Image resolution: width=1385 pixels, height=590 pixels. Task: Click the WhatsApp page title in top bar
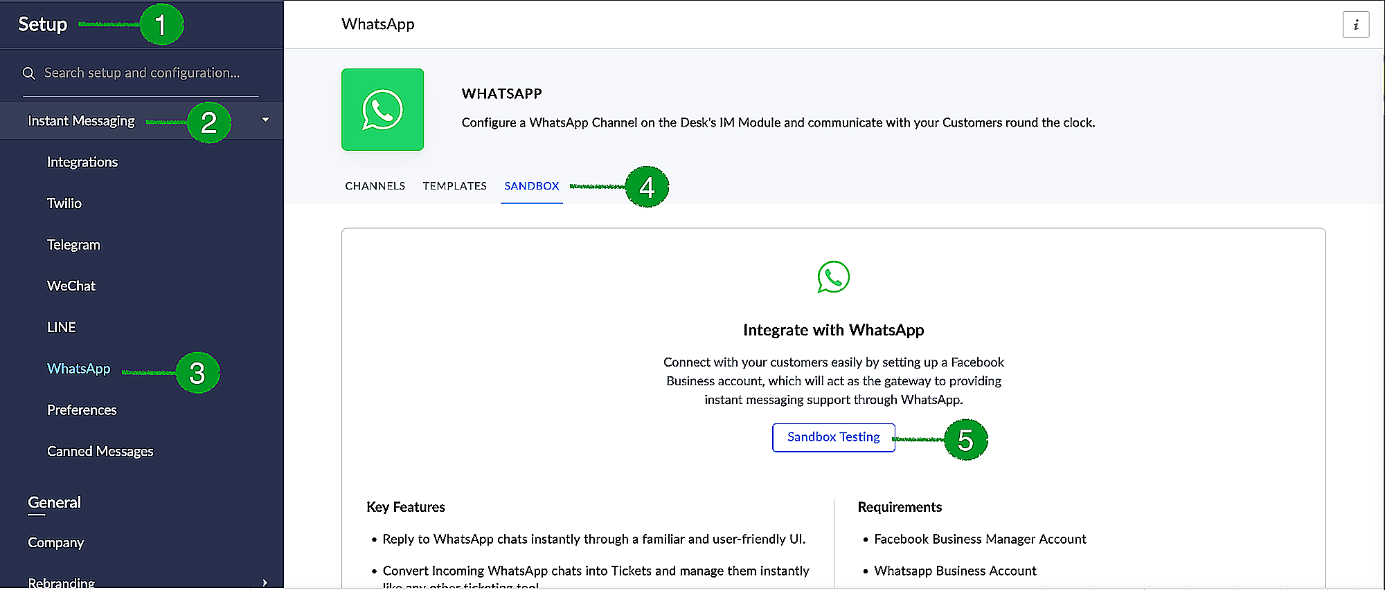coord(378,24)
